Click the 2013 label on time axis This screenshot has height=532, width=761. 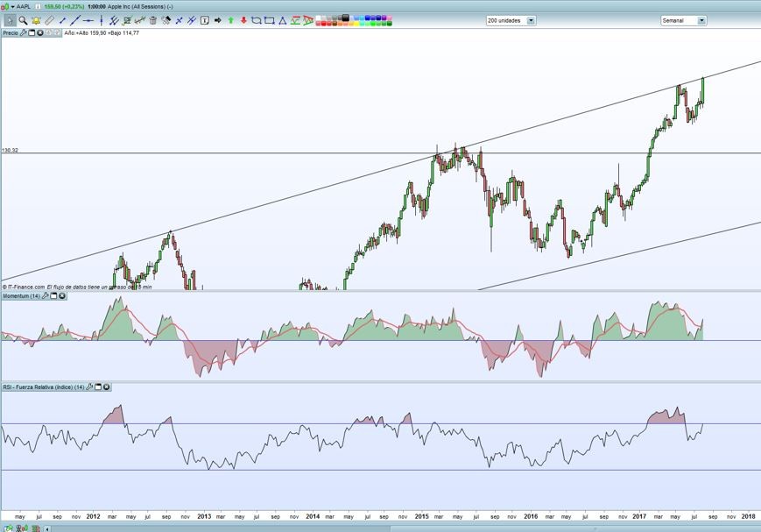tap(204, 516)
